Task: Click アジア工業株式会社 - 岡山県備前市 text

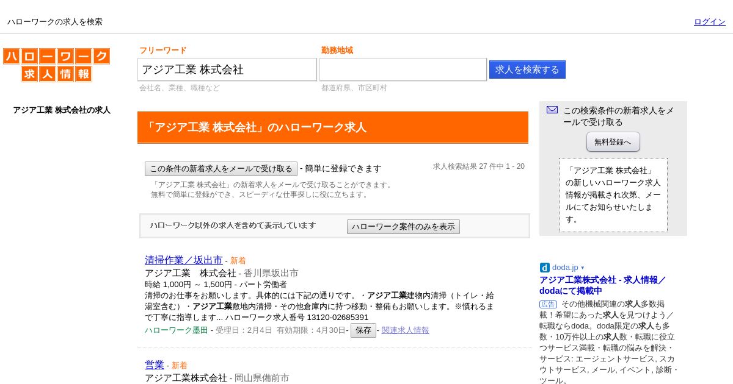Action: pyautogui.click(x=217, y=378)
